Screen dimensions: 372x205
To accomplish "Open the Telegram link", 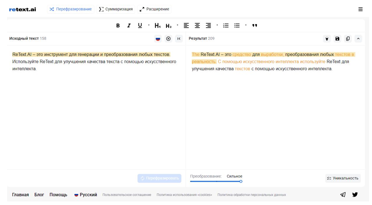I will coord(343,195).
